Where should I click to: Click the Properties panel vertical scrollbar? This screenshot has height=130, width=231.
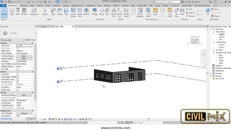pyautogui.click(x=35, y=72)
